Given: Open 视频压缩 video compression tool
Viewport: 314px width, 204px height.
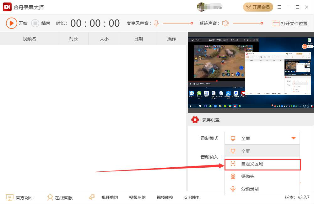Looking at the screenshot, I should pyautogui.click(x=138, y=197).
